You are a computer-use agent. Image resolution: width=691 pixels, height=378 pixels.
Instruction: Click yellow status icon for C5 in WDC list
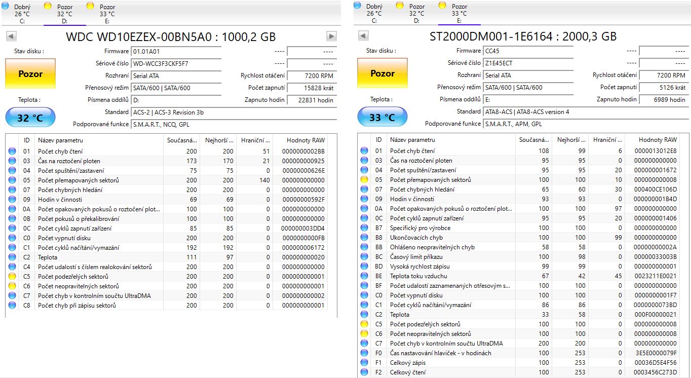pos(12,277)
